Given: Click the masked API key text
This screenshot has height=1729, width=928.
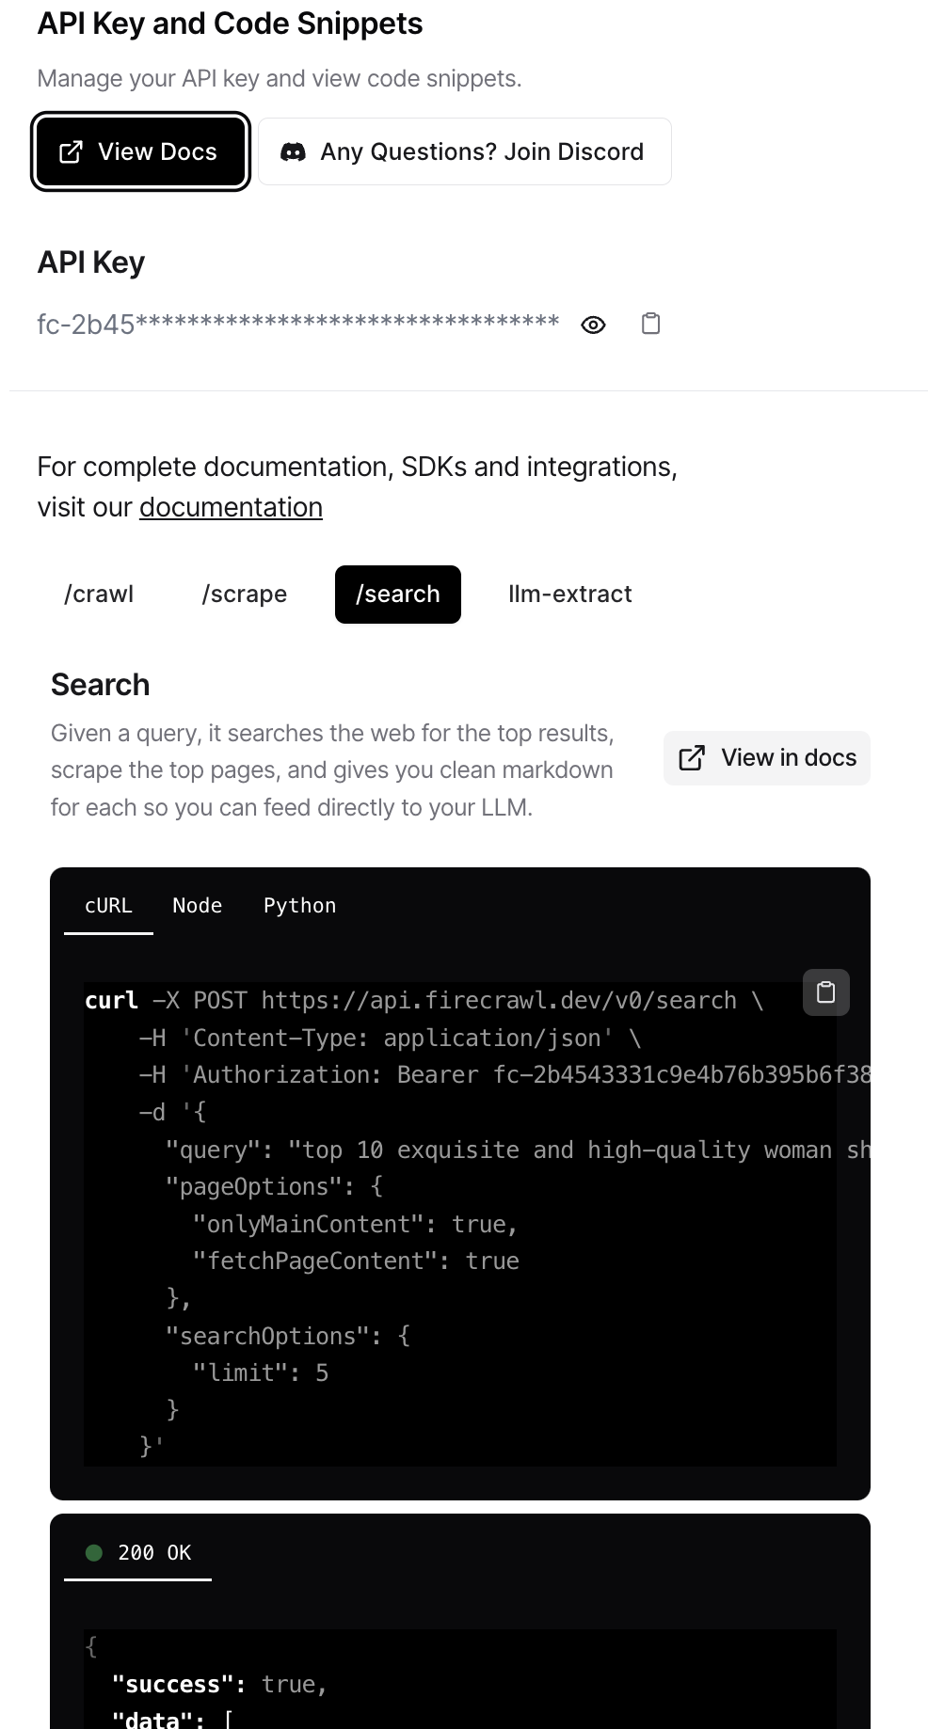Looking at the screenshot, I should [x=298, y=325].
